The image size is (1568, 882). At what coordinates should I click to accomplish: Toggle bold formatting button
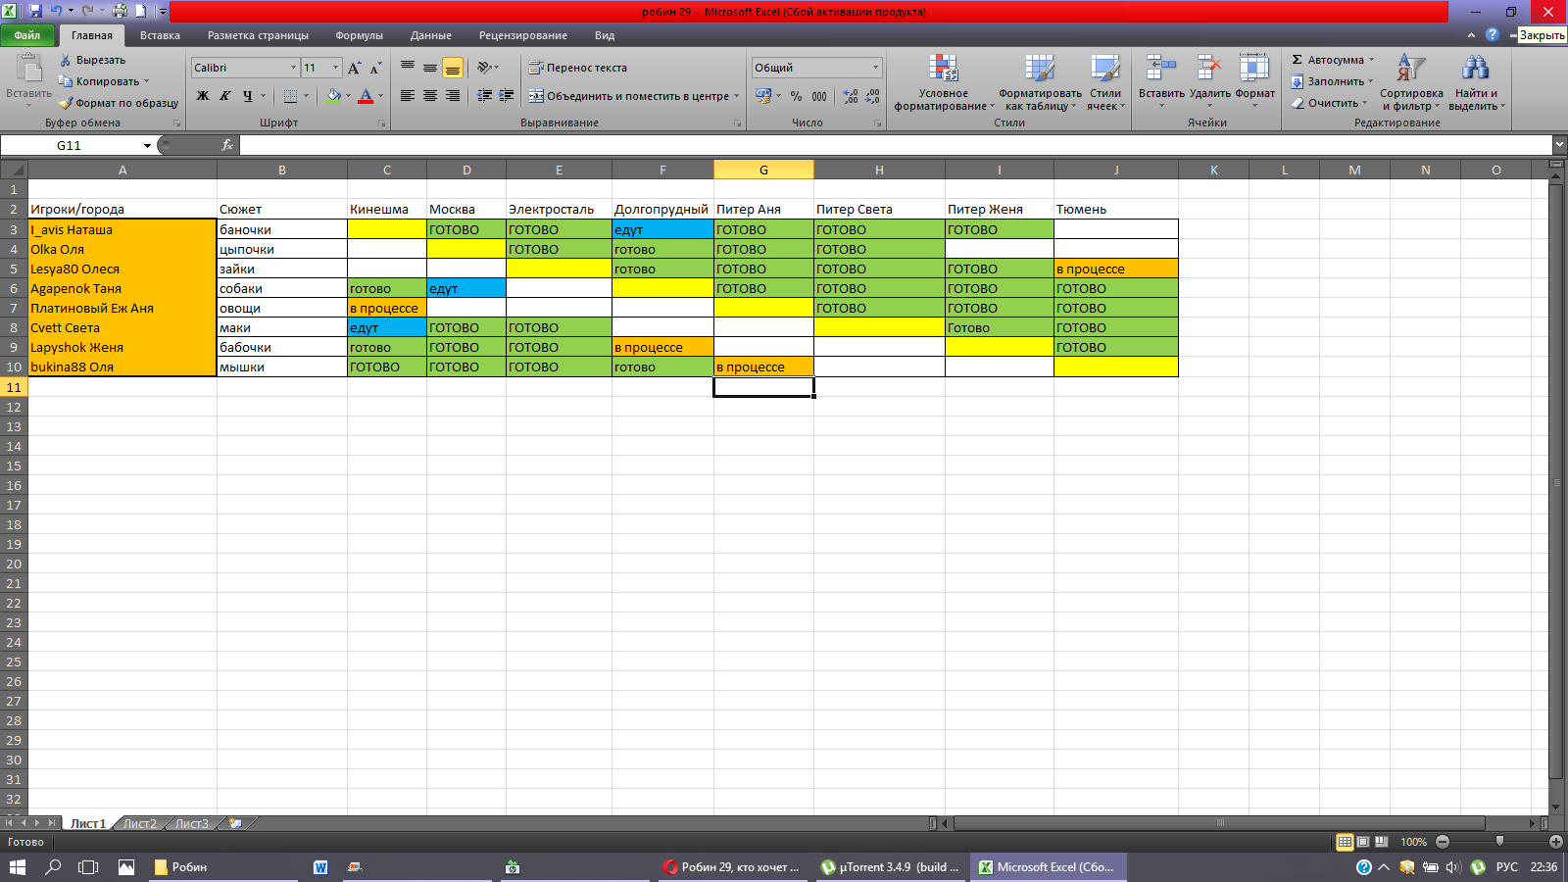point(203,96)
